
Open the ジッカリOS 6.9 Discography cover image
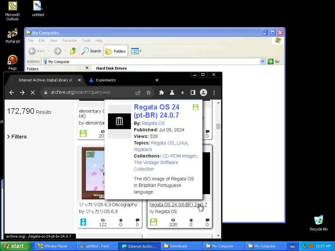[x=93, y=173]
